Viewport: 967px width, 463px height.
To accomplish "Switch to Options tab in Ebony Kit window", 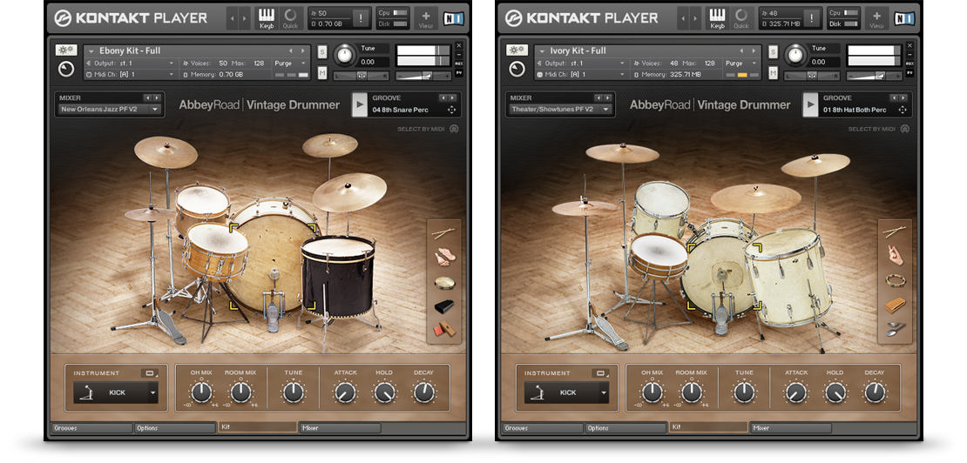I will (174, 428).
